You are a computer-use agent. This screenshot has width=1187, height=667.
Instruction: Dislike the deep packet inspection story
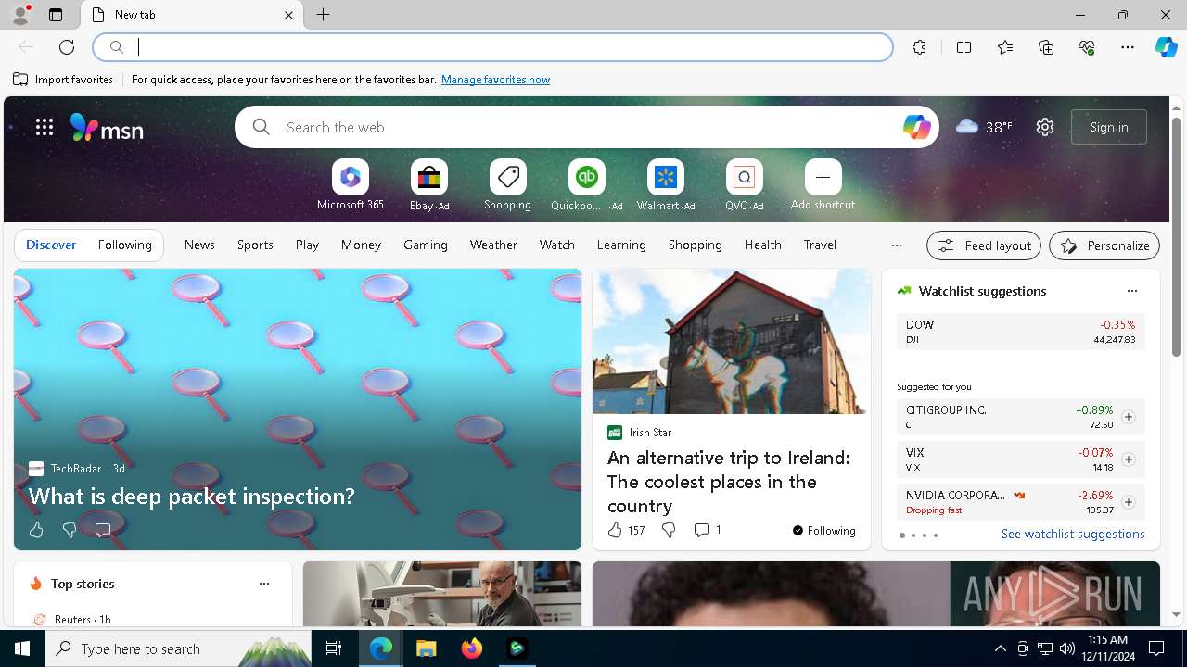tap(70, 530)
